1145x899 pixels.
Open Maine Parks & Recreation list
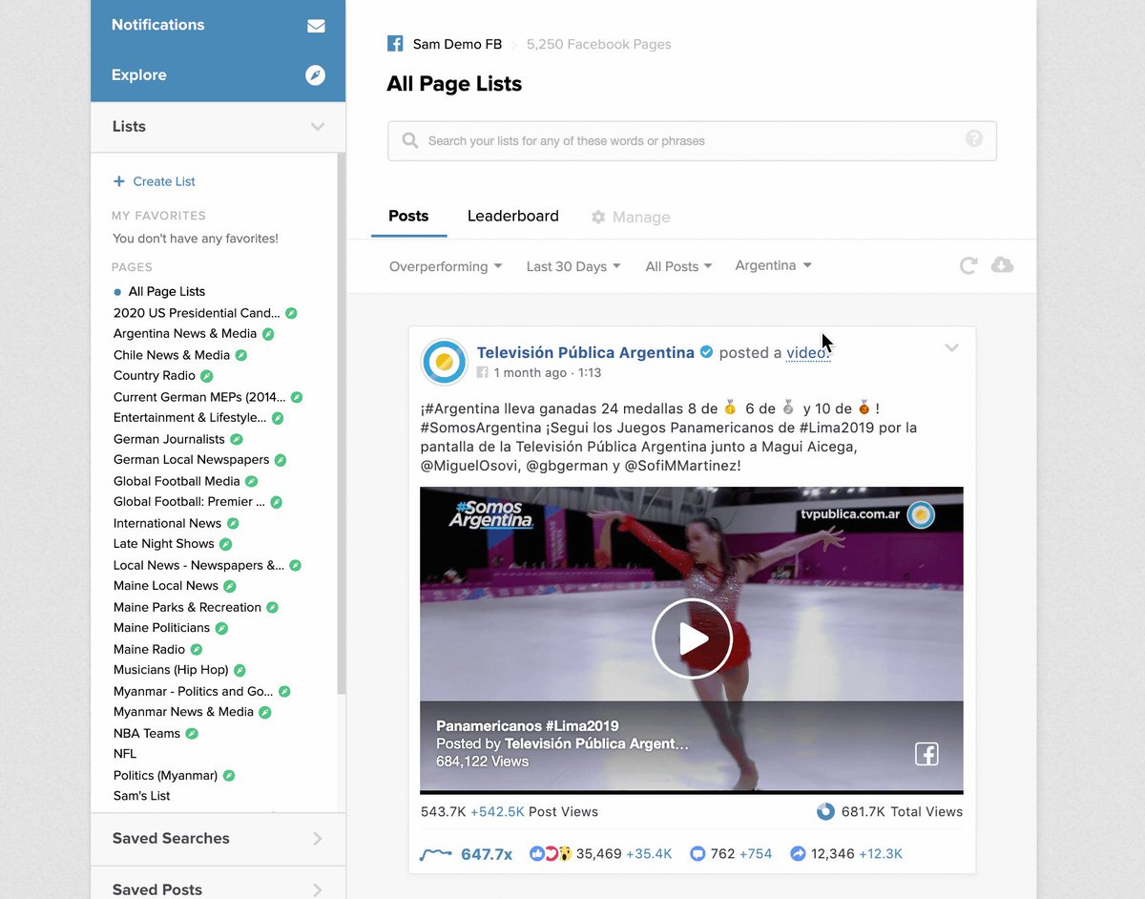pos(187,607)
